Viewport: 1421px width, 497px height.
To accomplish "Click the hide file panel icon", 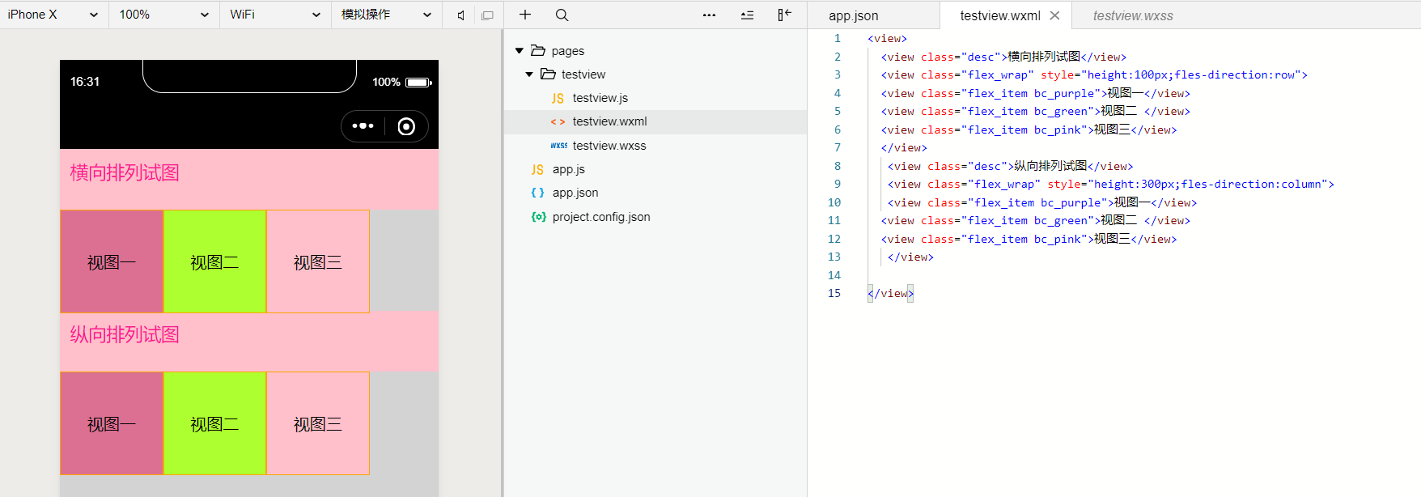I will (x=784, y=15).
